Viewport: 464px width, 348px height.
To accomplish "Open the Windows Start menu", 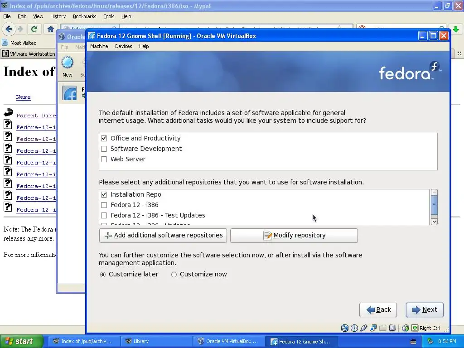I will (21, 341).
